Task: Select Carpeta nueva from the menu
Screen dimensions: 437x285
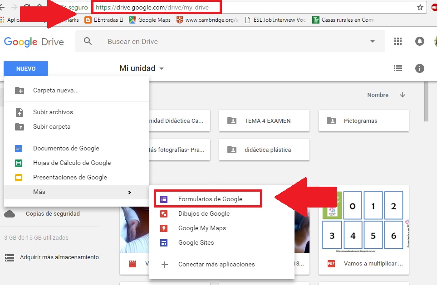Action: [x=77, y=91]
